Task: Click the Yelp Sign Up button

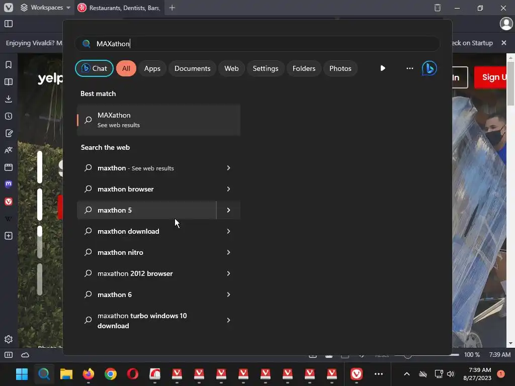Action: (x=491, y=77)
